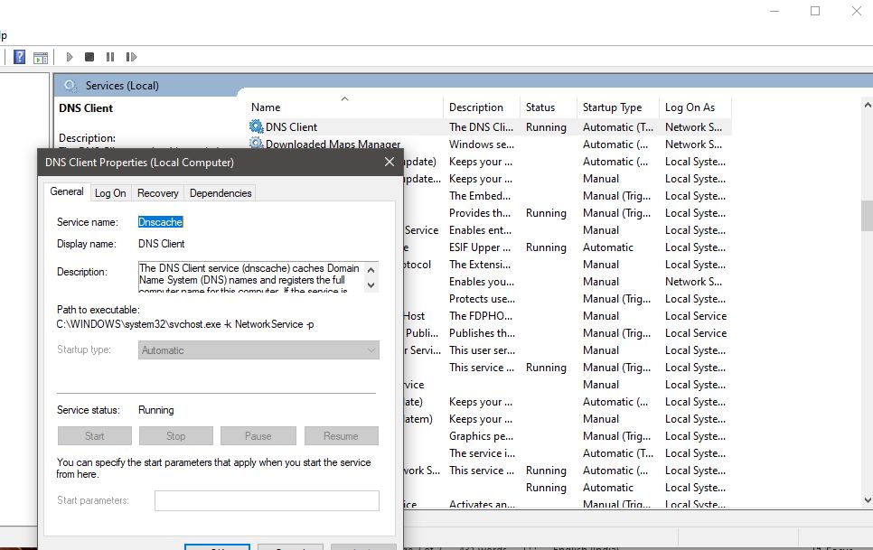The height and width of the screenshot is (550, 873).
Task: Switch to the General tab
Action: pos(66,191)
